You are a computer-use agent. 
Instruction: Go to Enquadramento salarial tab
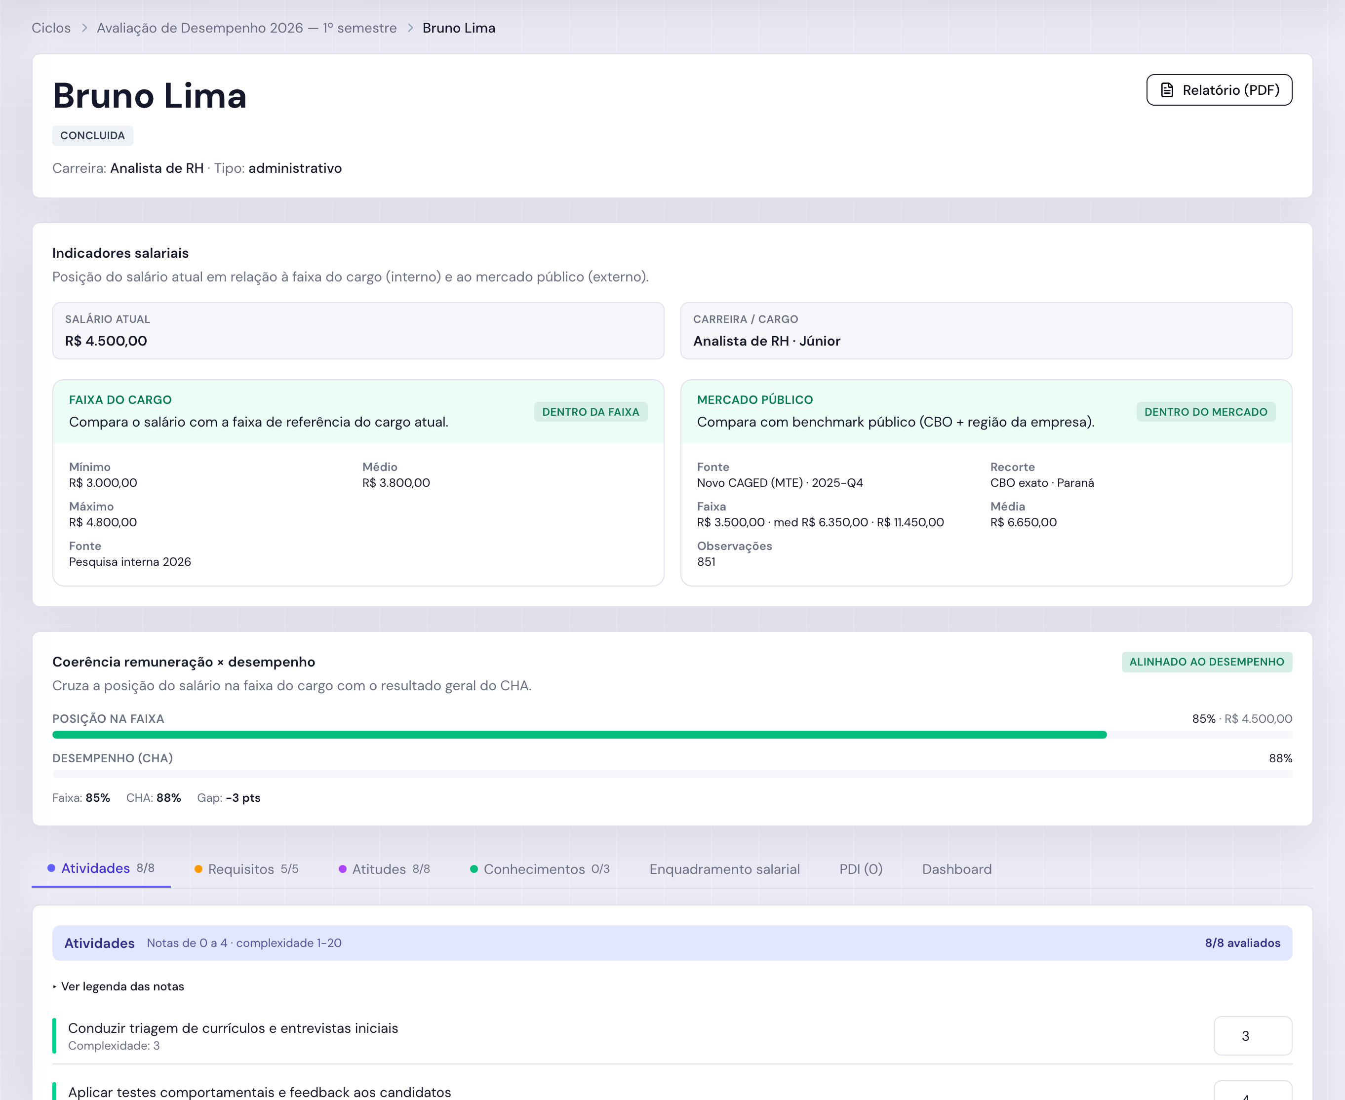[x=725, y=869]
